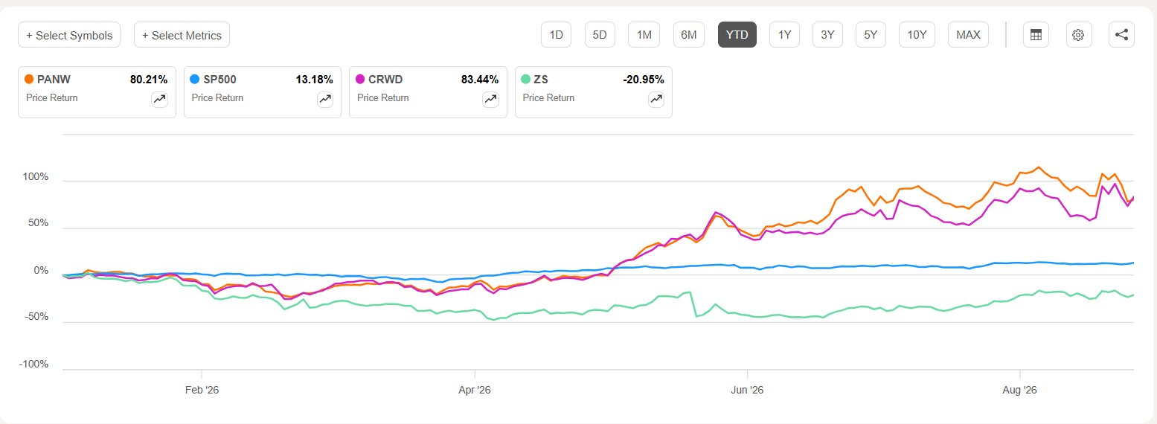Switch to the 1D time range

556,35
